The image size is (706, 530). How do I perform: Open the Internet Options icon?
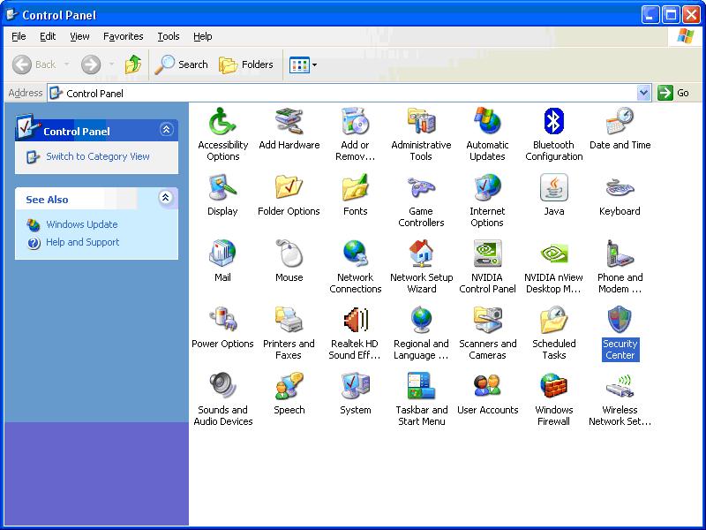[487, 201]
